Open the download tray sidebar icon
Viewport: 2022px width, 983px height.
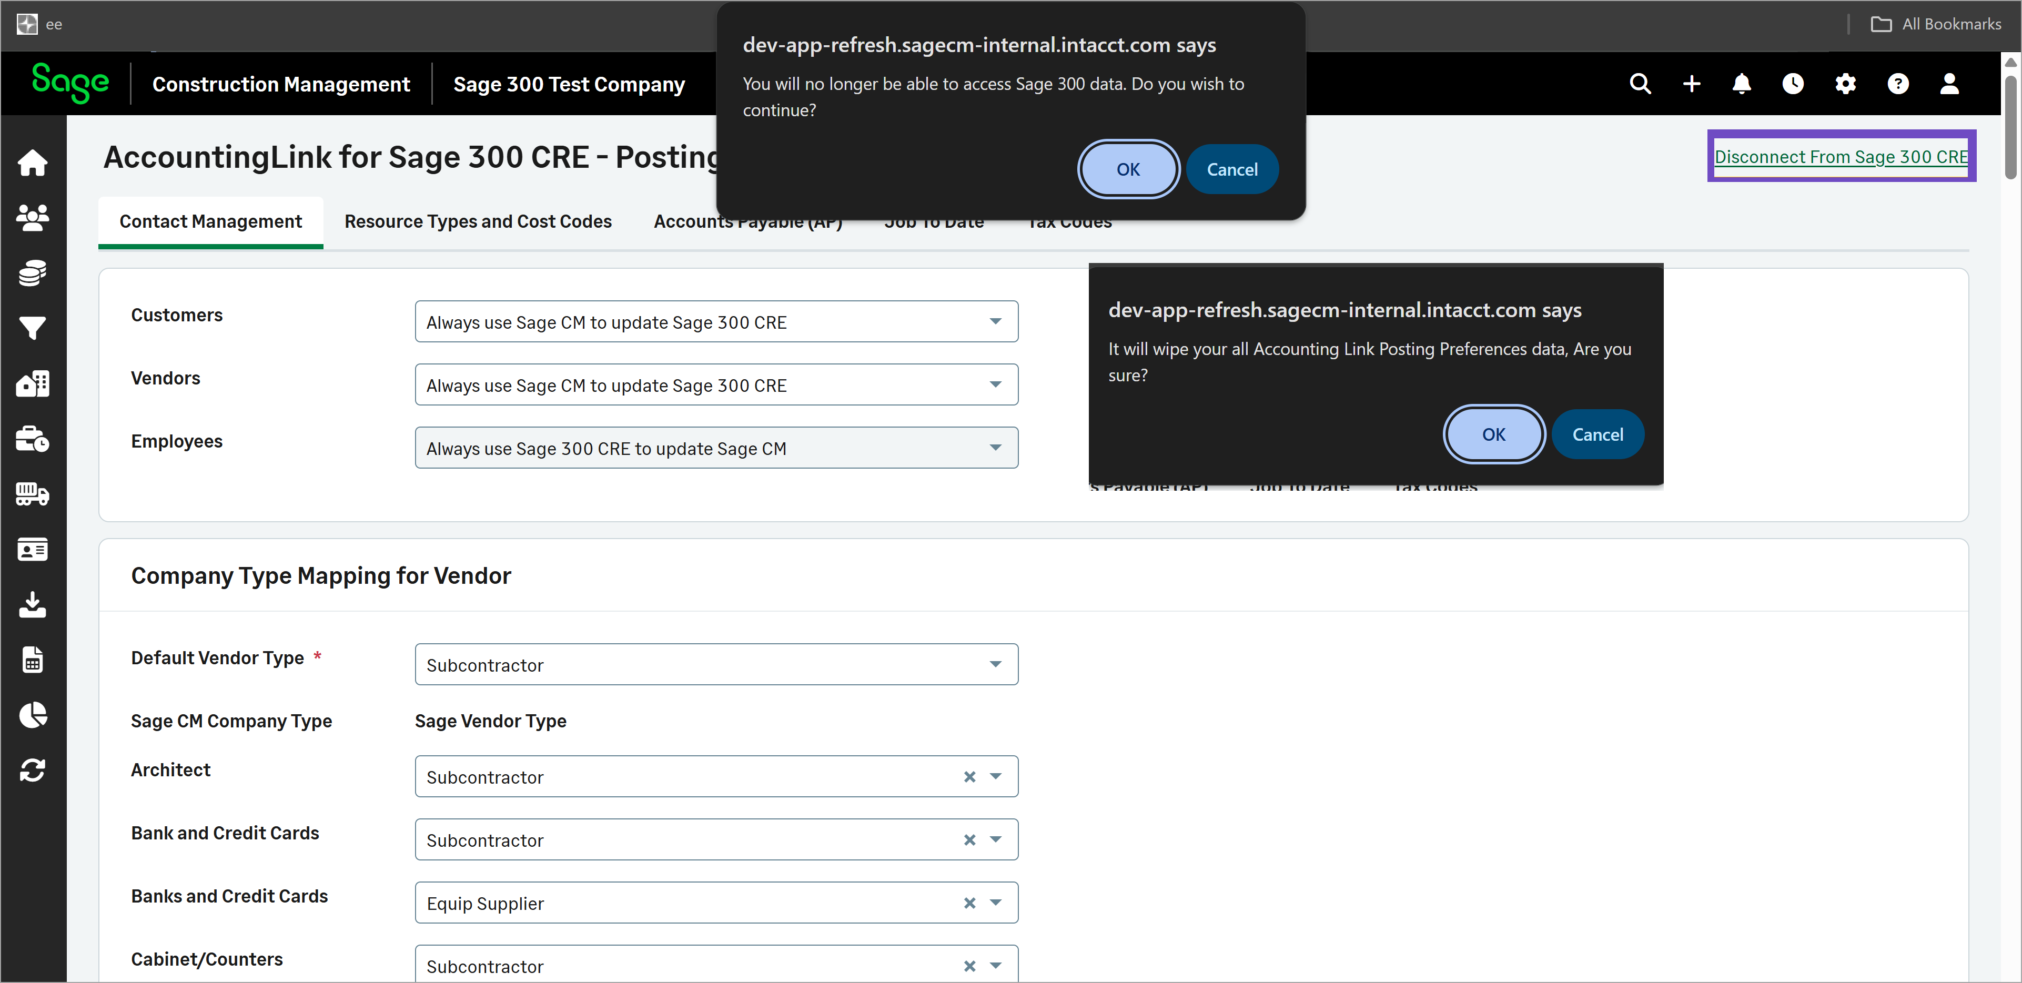(33, 604)
